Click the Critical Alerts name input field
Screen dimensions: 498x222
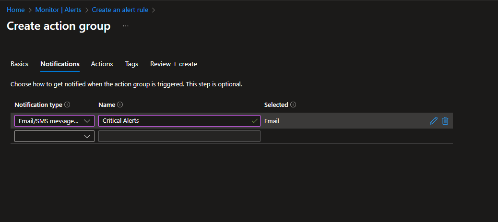pos(175,121)
